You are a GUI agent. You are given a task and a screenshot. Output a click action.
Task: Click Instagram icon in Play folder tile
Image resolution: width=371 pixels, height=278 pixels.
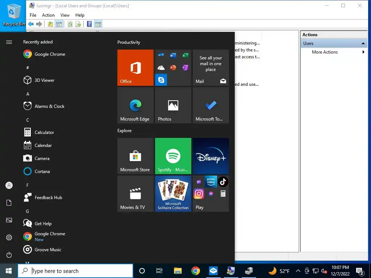(x=199, y=194)
